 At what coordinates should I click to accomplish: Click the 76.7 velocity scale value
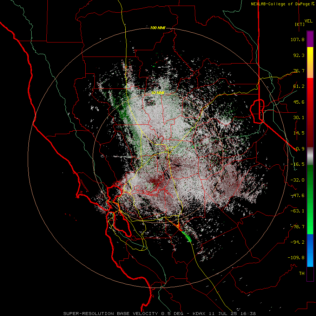[x=299, y=71]
